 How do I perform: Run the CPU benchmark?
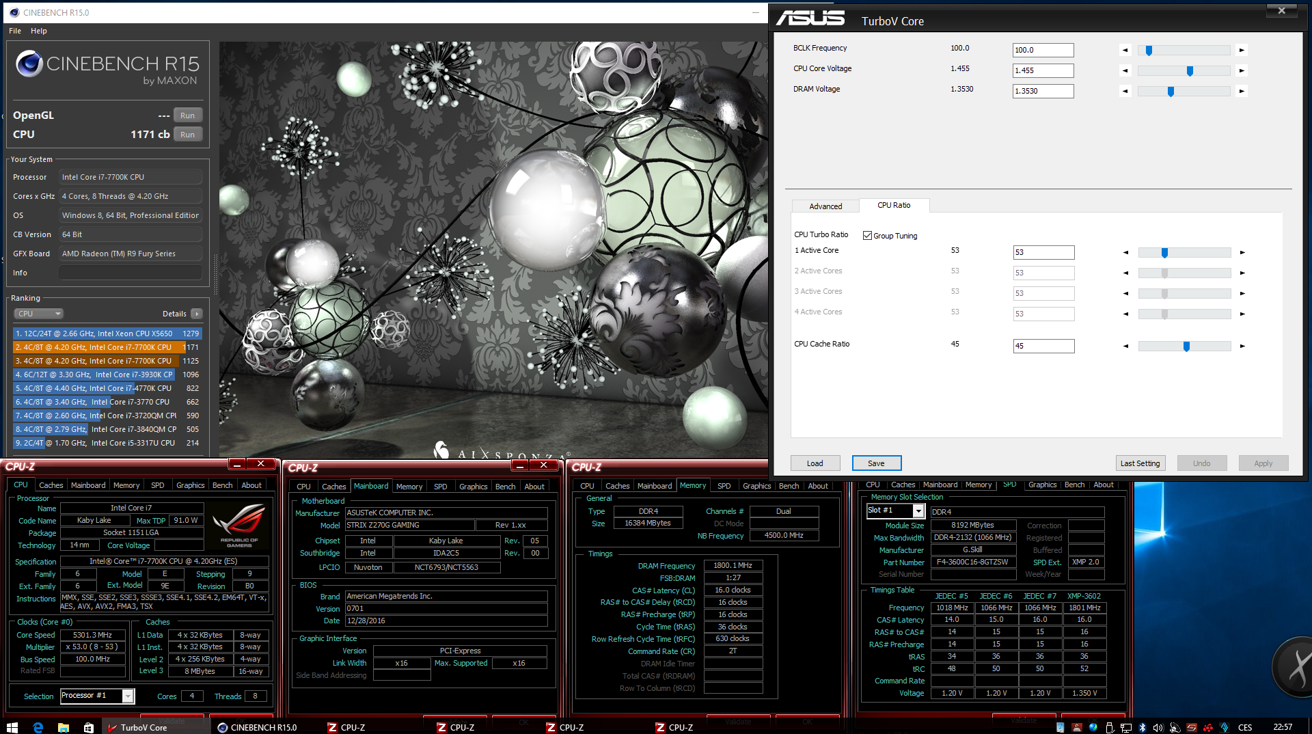coord(188,135)
